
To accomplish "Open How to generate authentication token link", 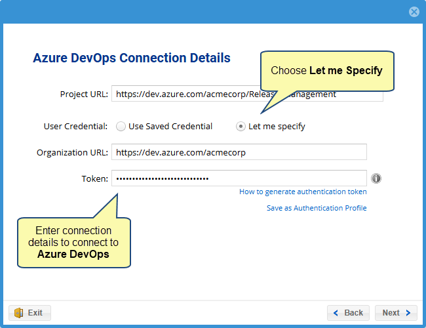I will (303, 192).
